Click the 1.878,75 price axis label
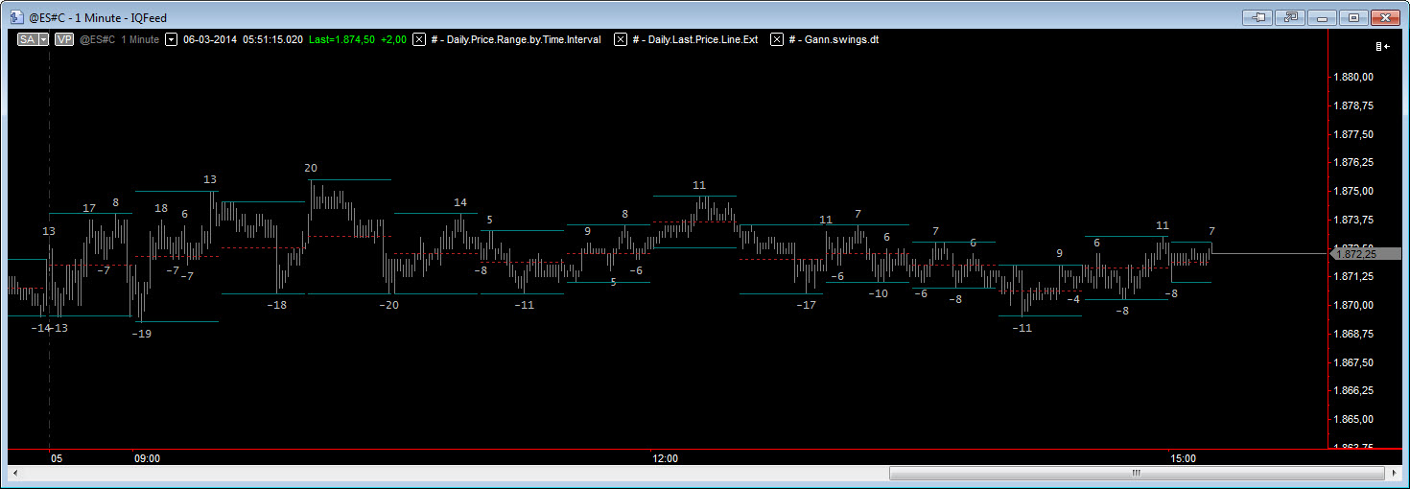Viewport: 1410px width, 489px height. click(1355, 105)
